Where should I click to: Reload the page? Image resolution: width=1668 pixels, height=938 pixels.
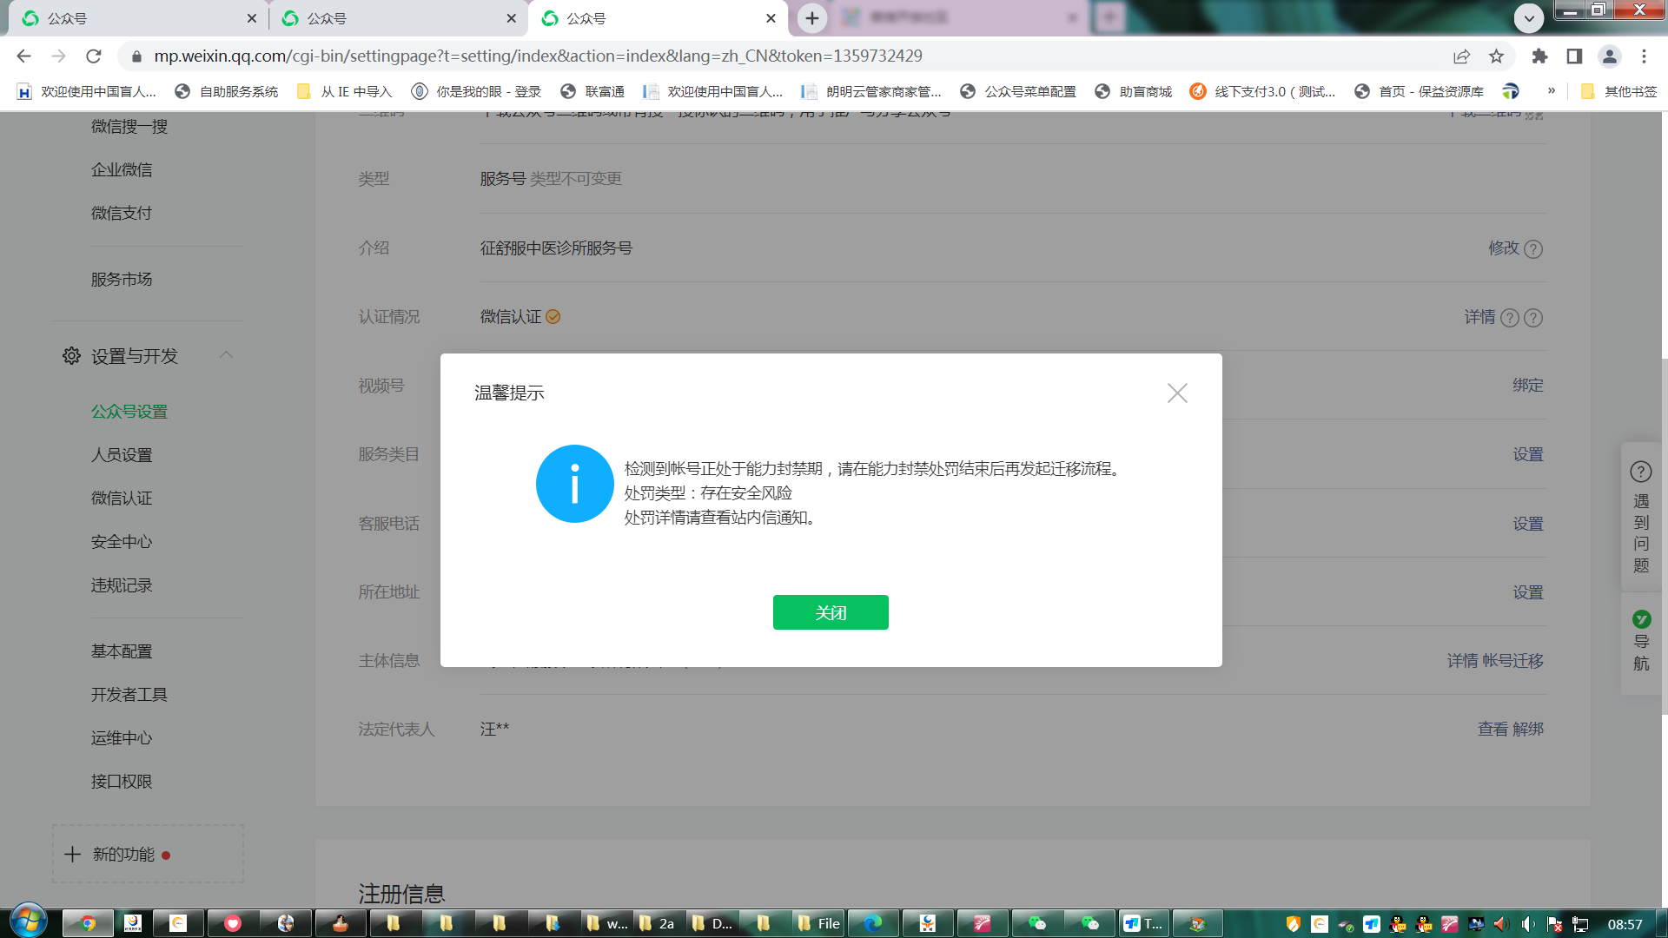(94, 56)
